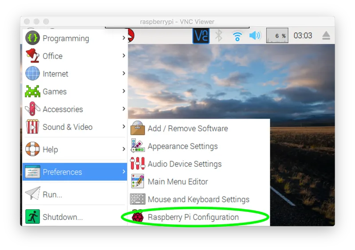The image size is (355, 250).
Task: Click the Help lifebuoy icon
Action: click(32, 149)
